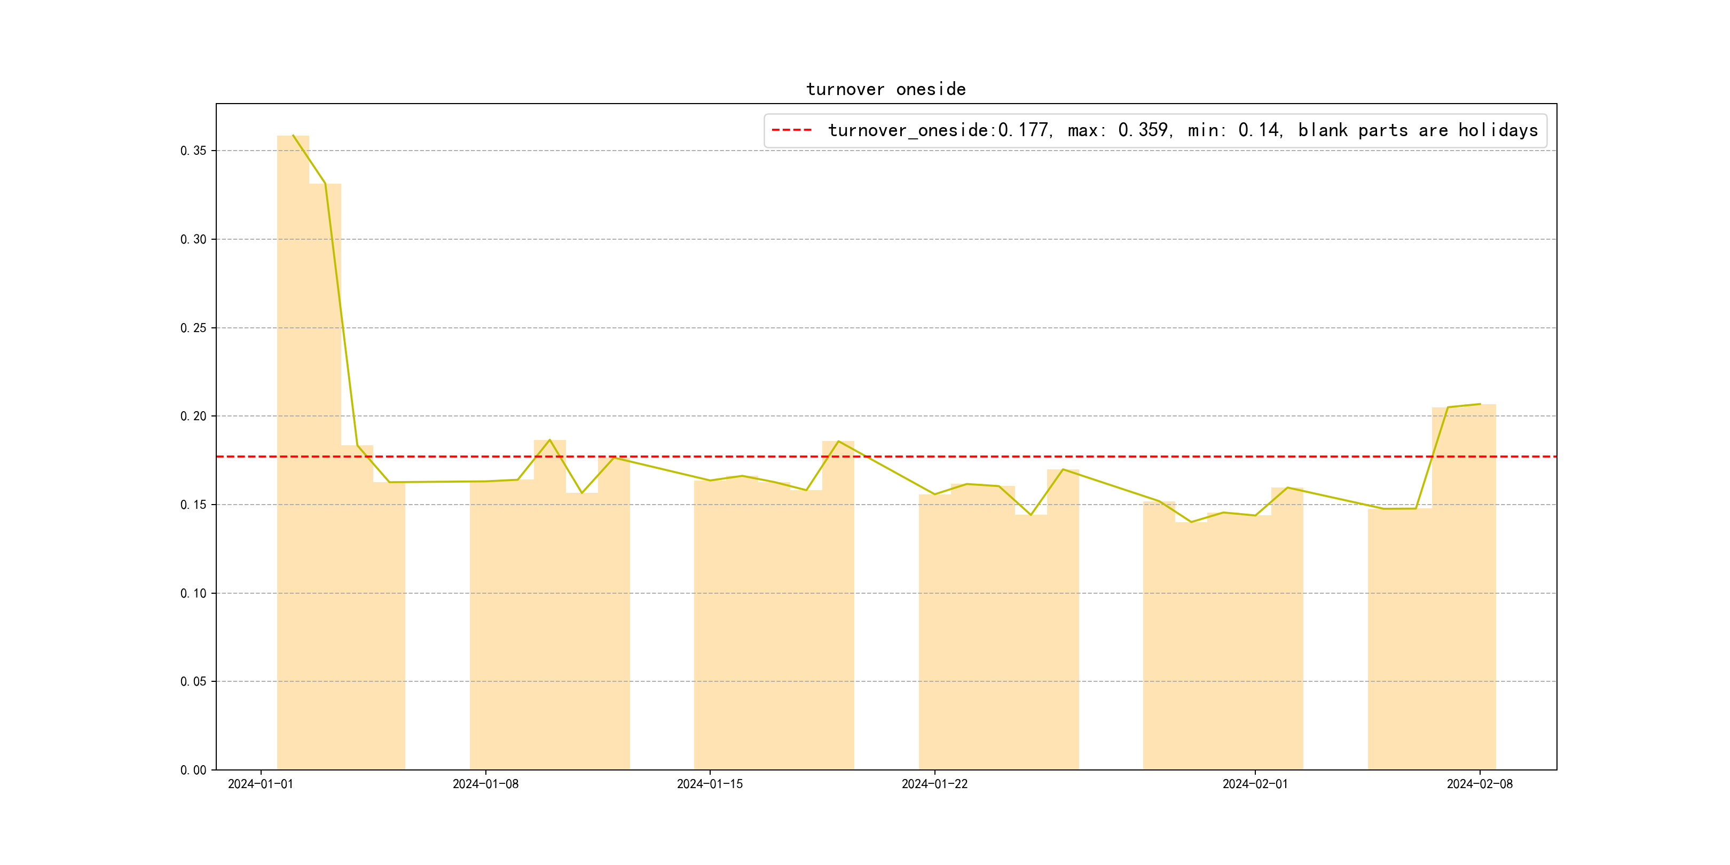Click the x-axis label 2024-02-01

1255,784
